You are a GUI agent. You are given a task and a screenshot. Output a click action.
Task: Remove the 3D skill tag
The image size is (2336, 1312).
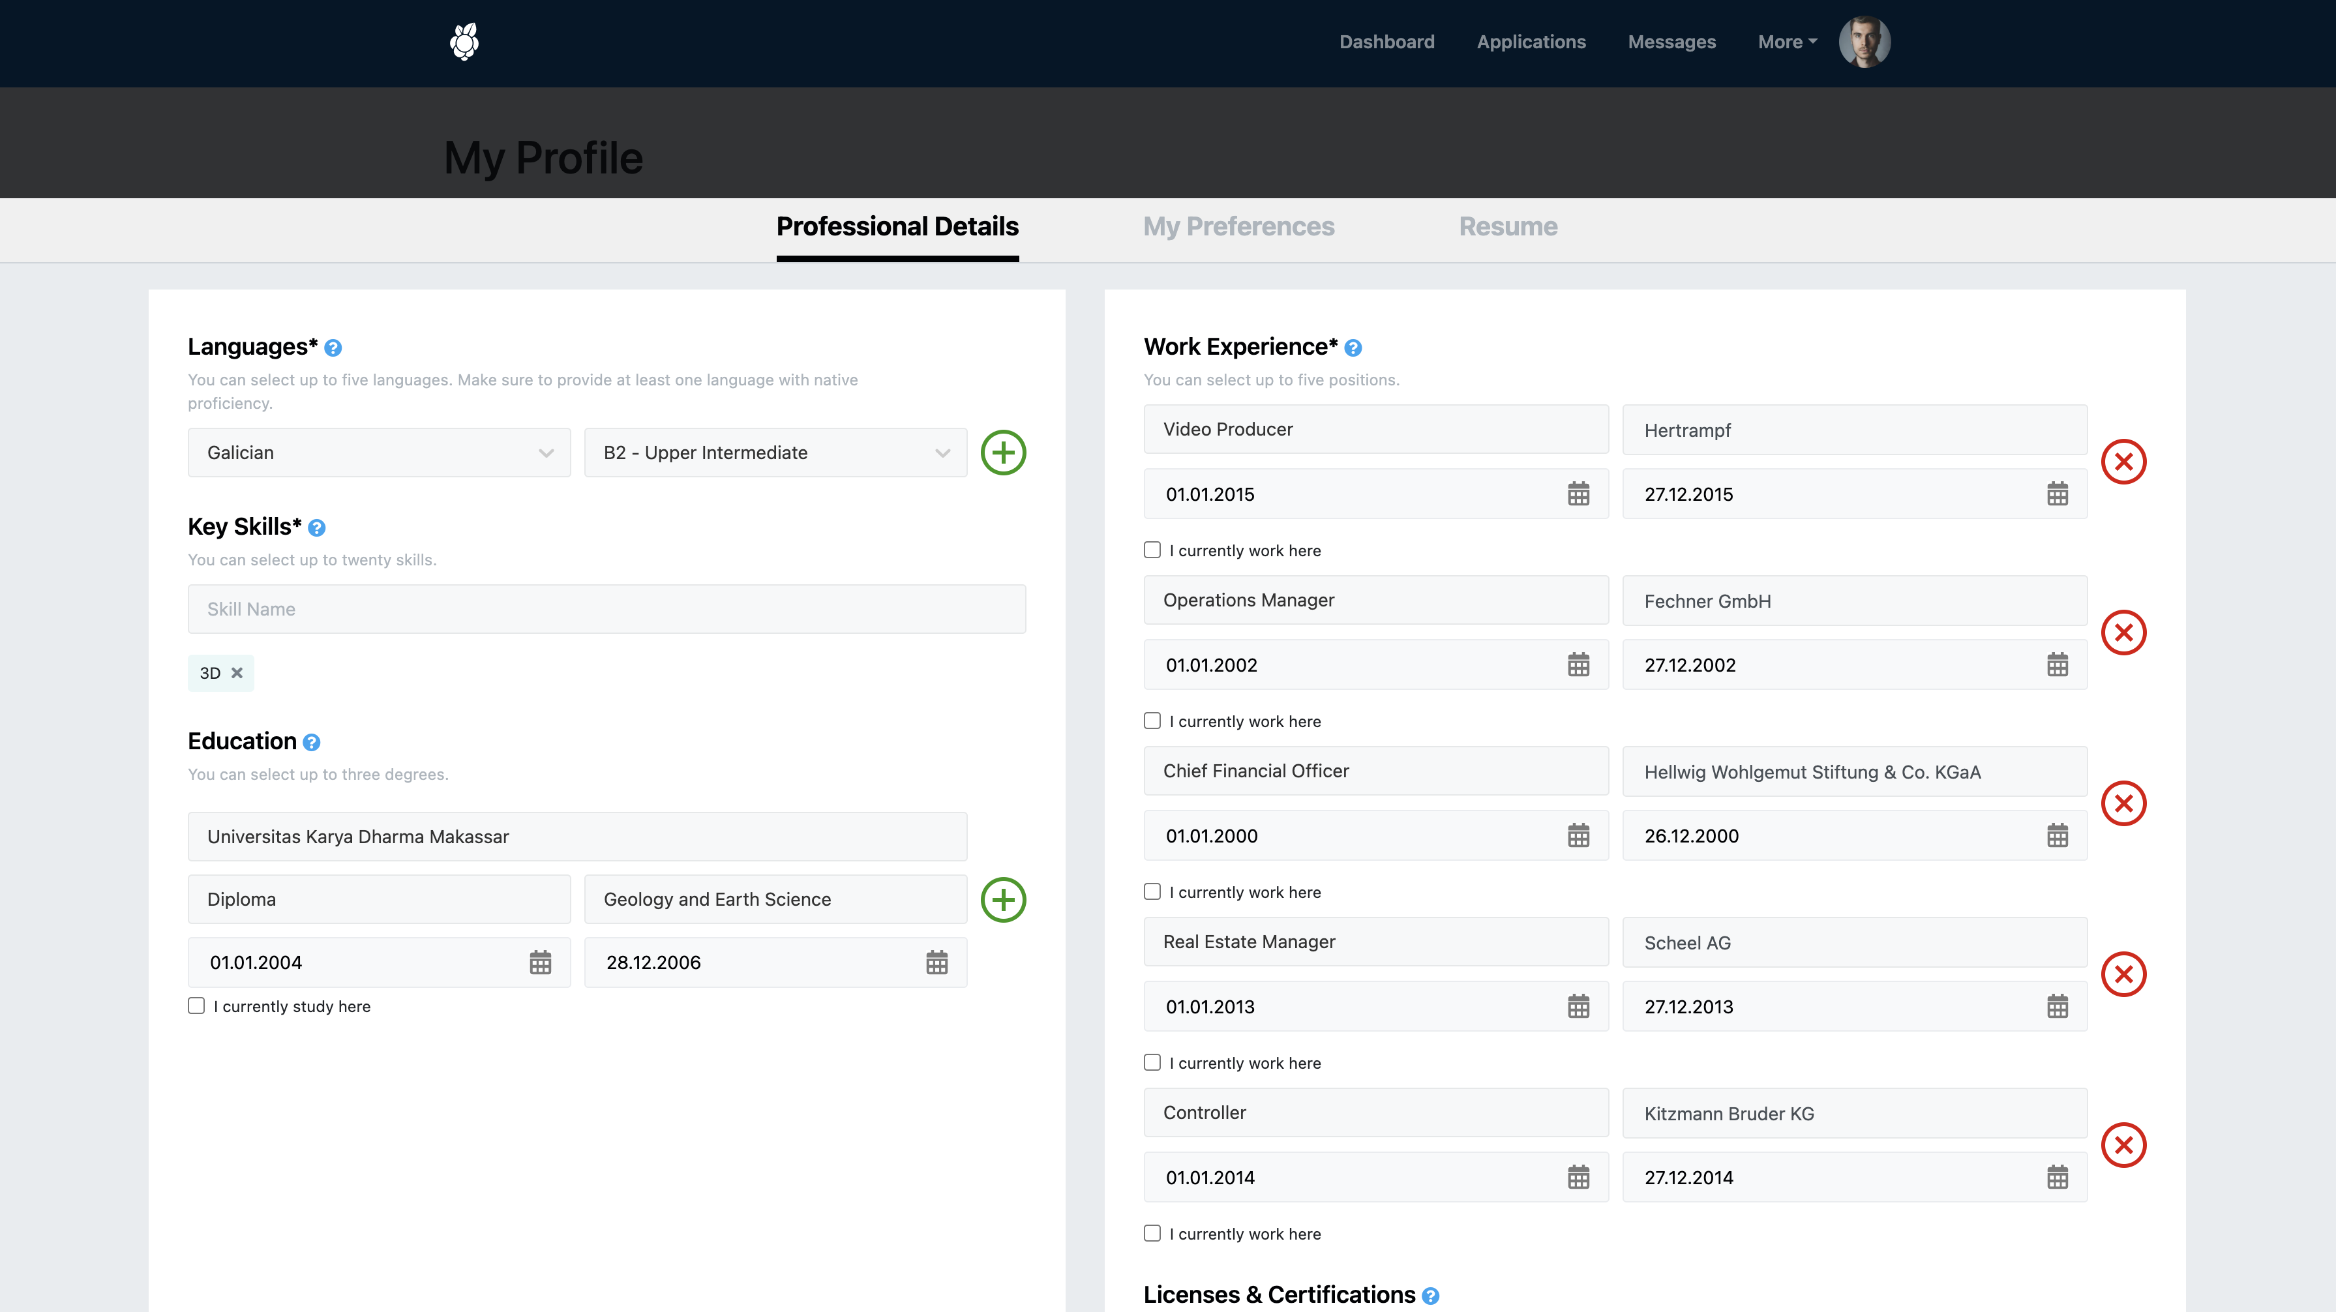pyautogui.click(x=237, y=673)
